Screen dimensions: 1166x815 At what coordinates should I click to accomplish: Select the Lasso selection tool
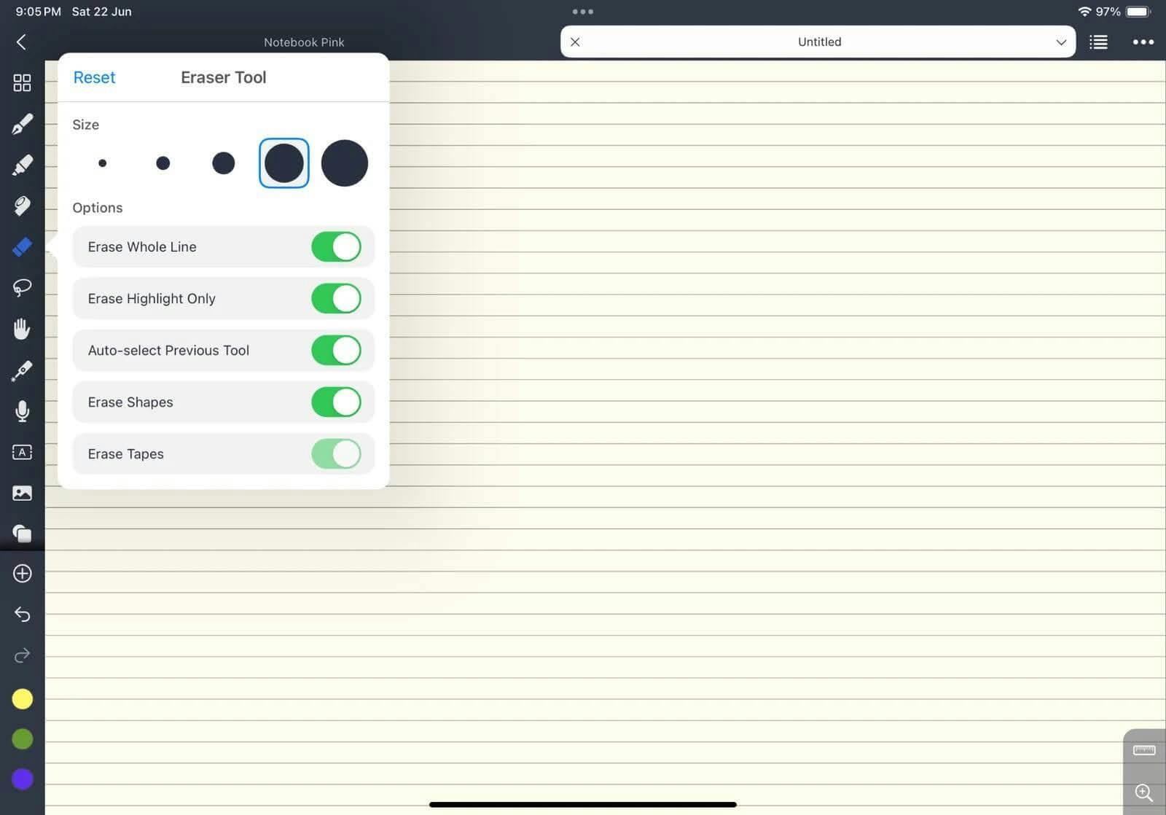pos(22,286)
